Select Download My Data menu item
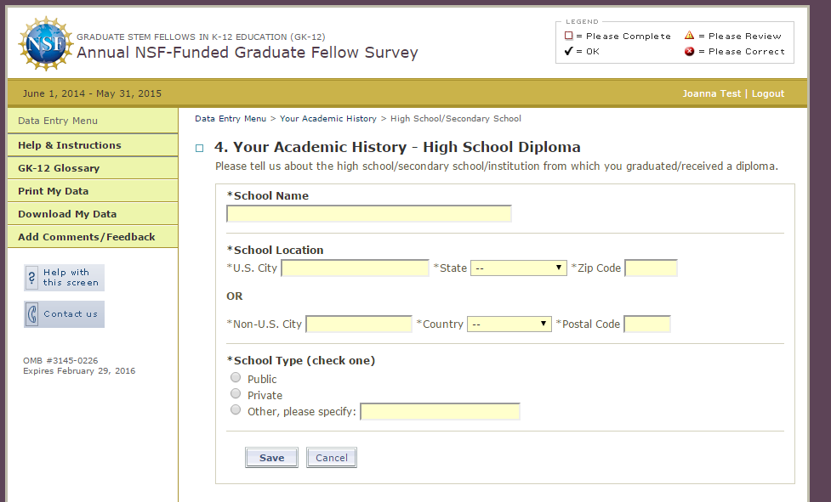The width and height of the screenshot is (831, 502). pyautogui.click(x=67, y=214)
